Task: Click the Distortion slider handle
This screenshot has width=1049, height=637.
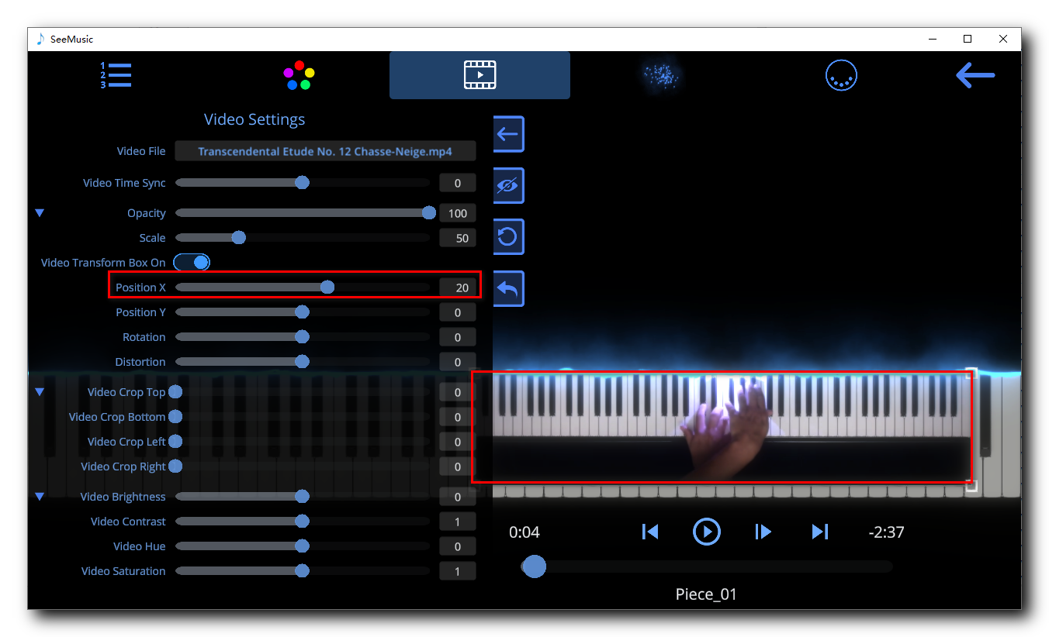Action: point(303,362)
